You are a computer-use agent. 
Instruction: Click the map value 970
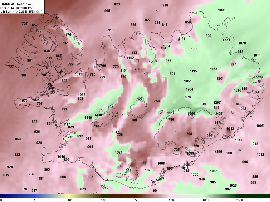tap(24, 189)
